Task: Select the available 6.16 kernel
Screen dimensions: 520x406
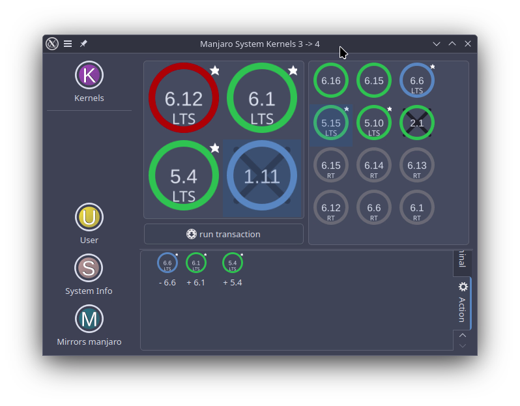Action: coord(331,80)
